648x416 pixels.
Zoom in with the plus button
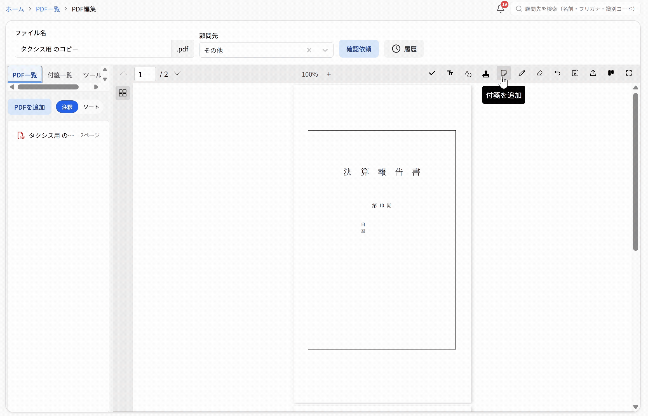click(x=329, y=74)
